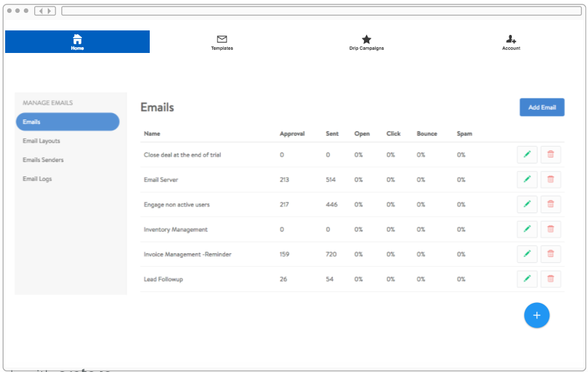Click the browser address bar

321,11
